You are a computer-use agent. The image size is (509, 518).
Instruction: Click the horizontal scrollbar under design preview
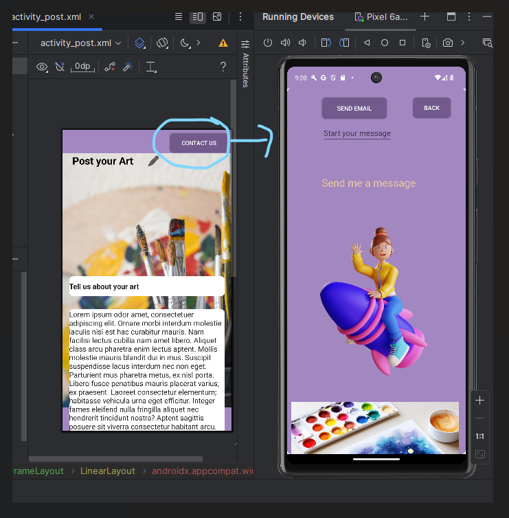(115, 459)
